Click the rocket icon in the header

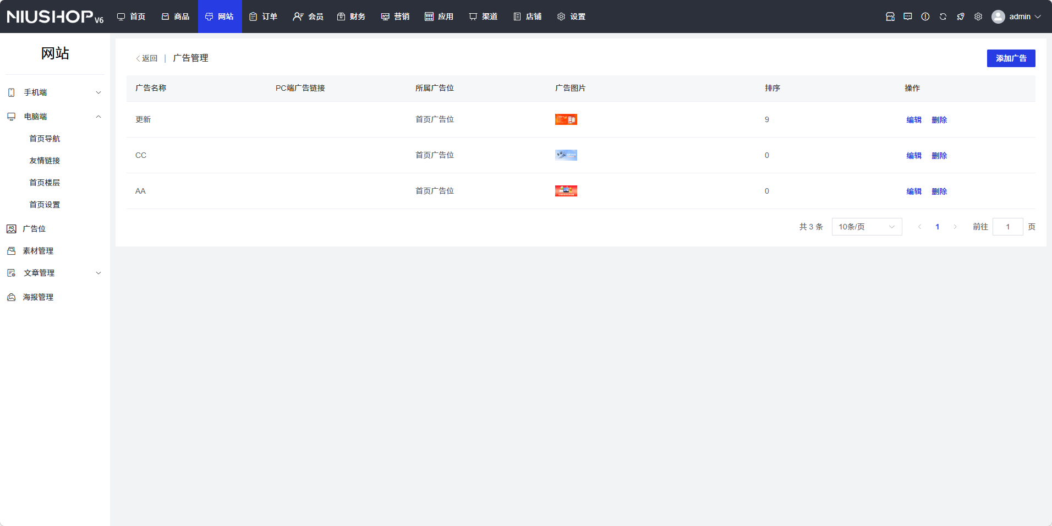click(960, 17)
